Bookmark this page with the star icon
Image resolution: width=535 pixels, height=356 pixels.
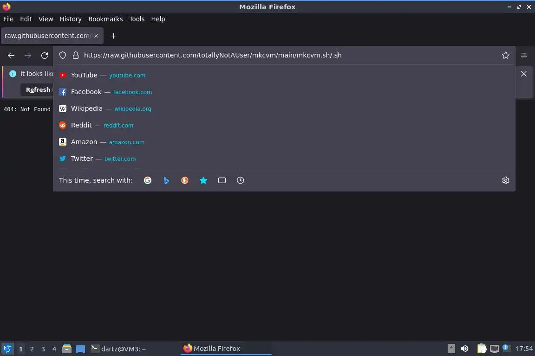505,55
